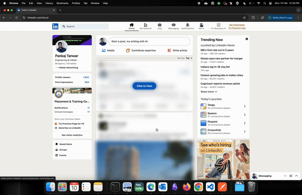This screenshot has width=302, height=195.
Task: Click See visitor analytics
Action: pos(72,135)
